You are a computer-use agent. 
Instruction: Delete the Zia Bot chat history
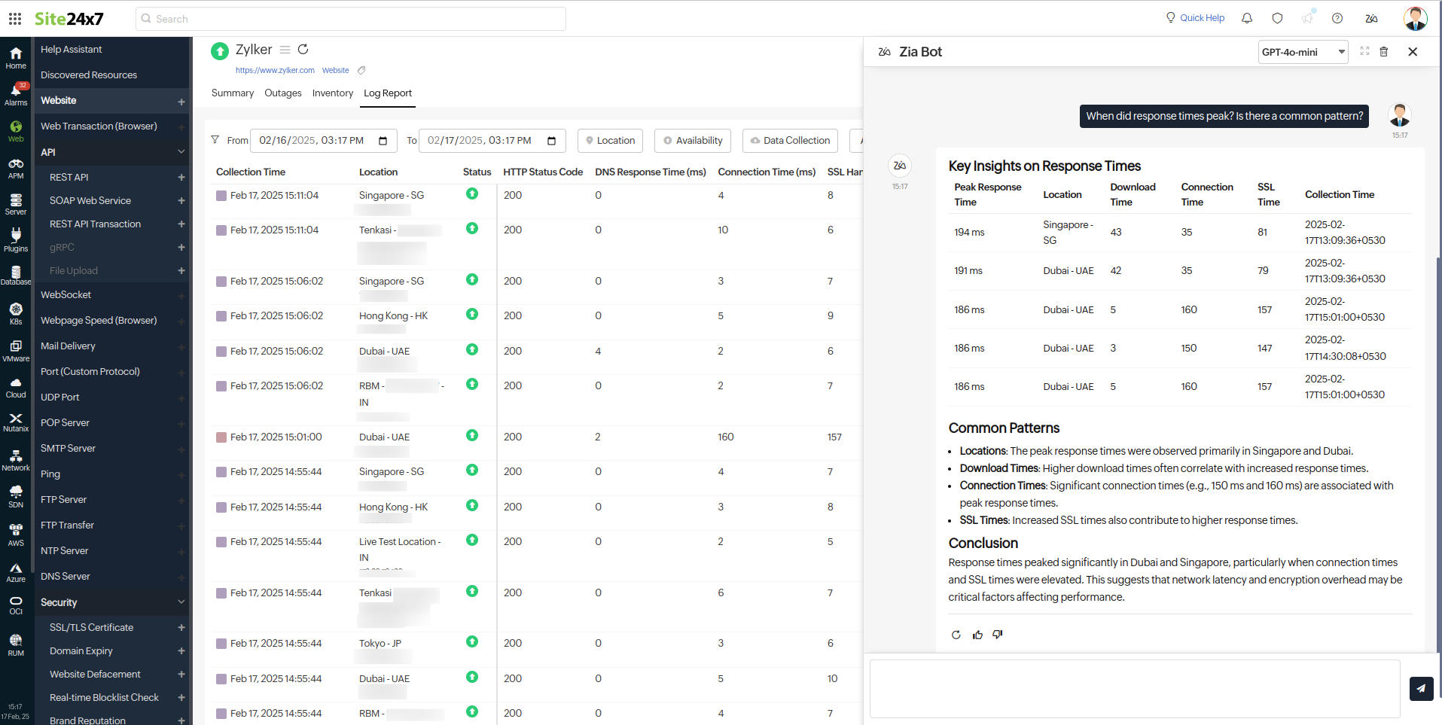pos(1383,52)
